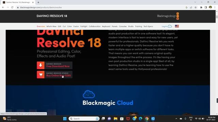Go forward one page in browser
Screen dimensions: 218x122
coord(7,7)
